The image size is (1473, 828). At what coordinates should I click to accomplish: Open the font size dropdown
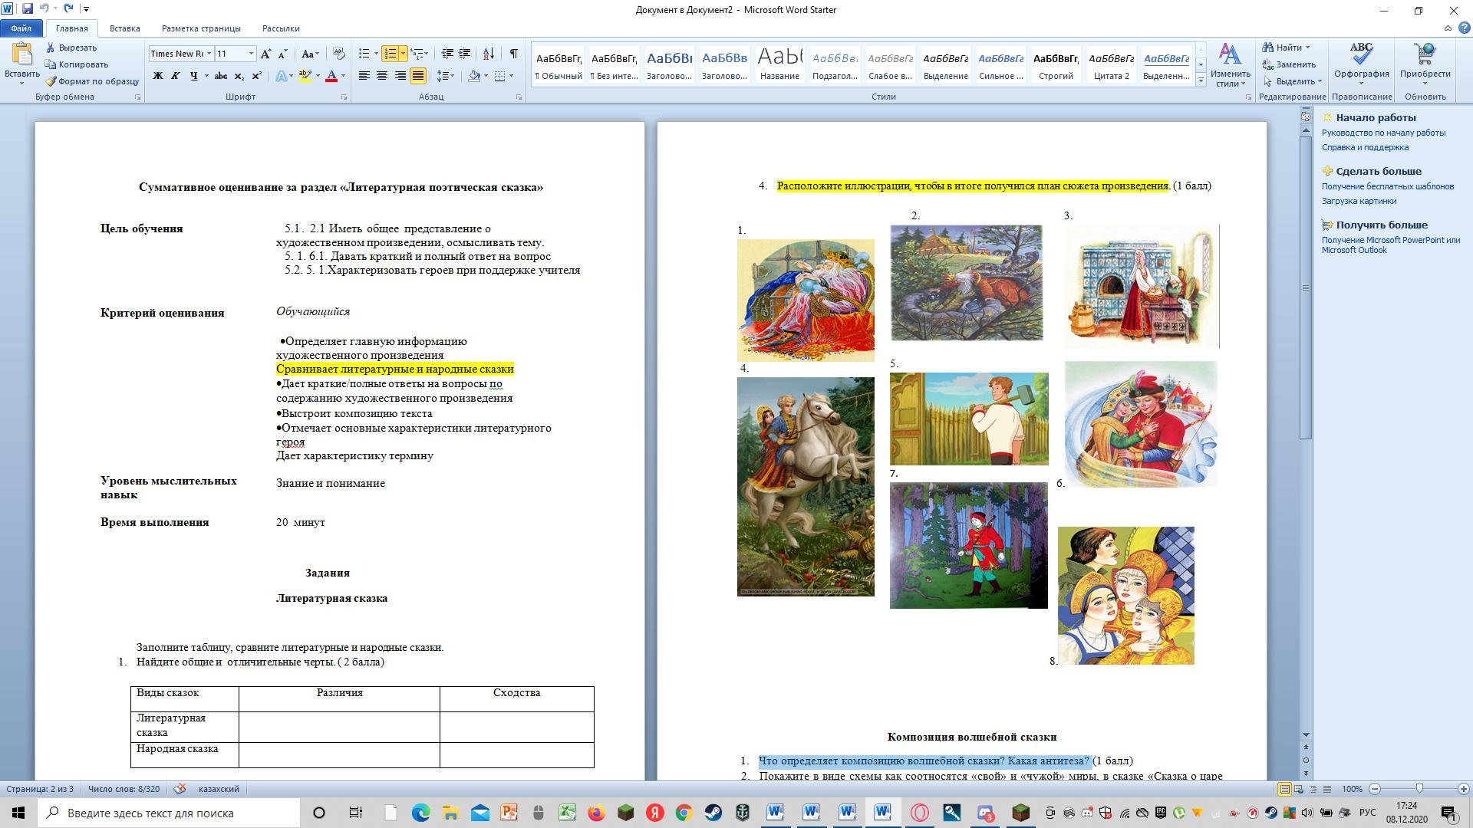(x=251, y=54)
